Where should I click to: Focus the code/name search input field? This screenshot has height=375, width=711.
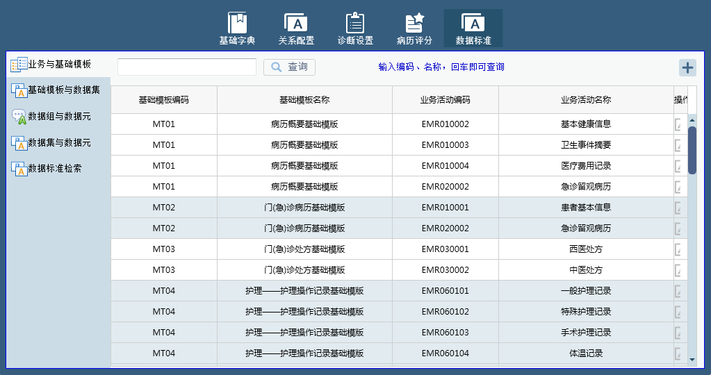(x=187, y=67)
